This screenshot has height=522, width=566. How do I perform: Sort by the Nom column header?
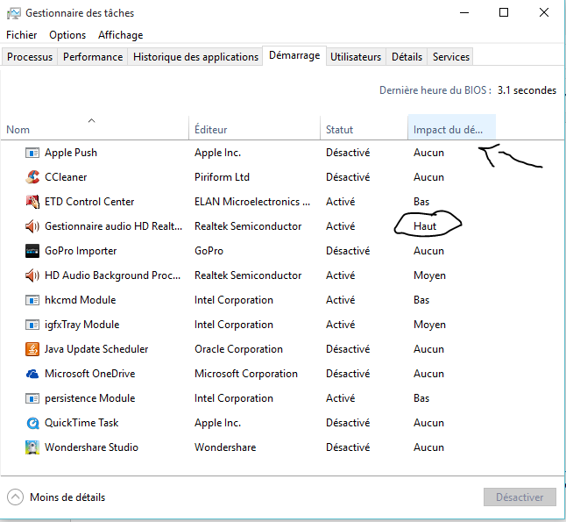pyautogui.click(x=95, y=127)
